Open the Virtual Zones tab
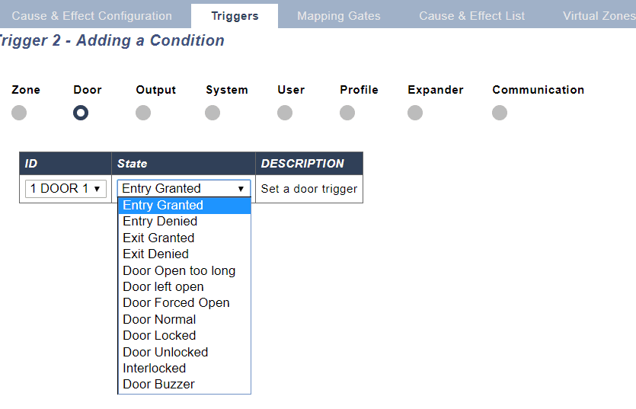Image resolution: width=636 pixels, height=409 pixels. coord(598,15)
